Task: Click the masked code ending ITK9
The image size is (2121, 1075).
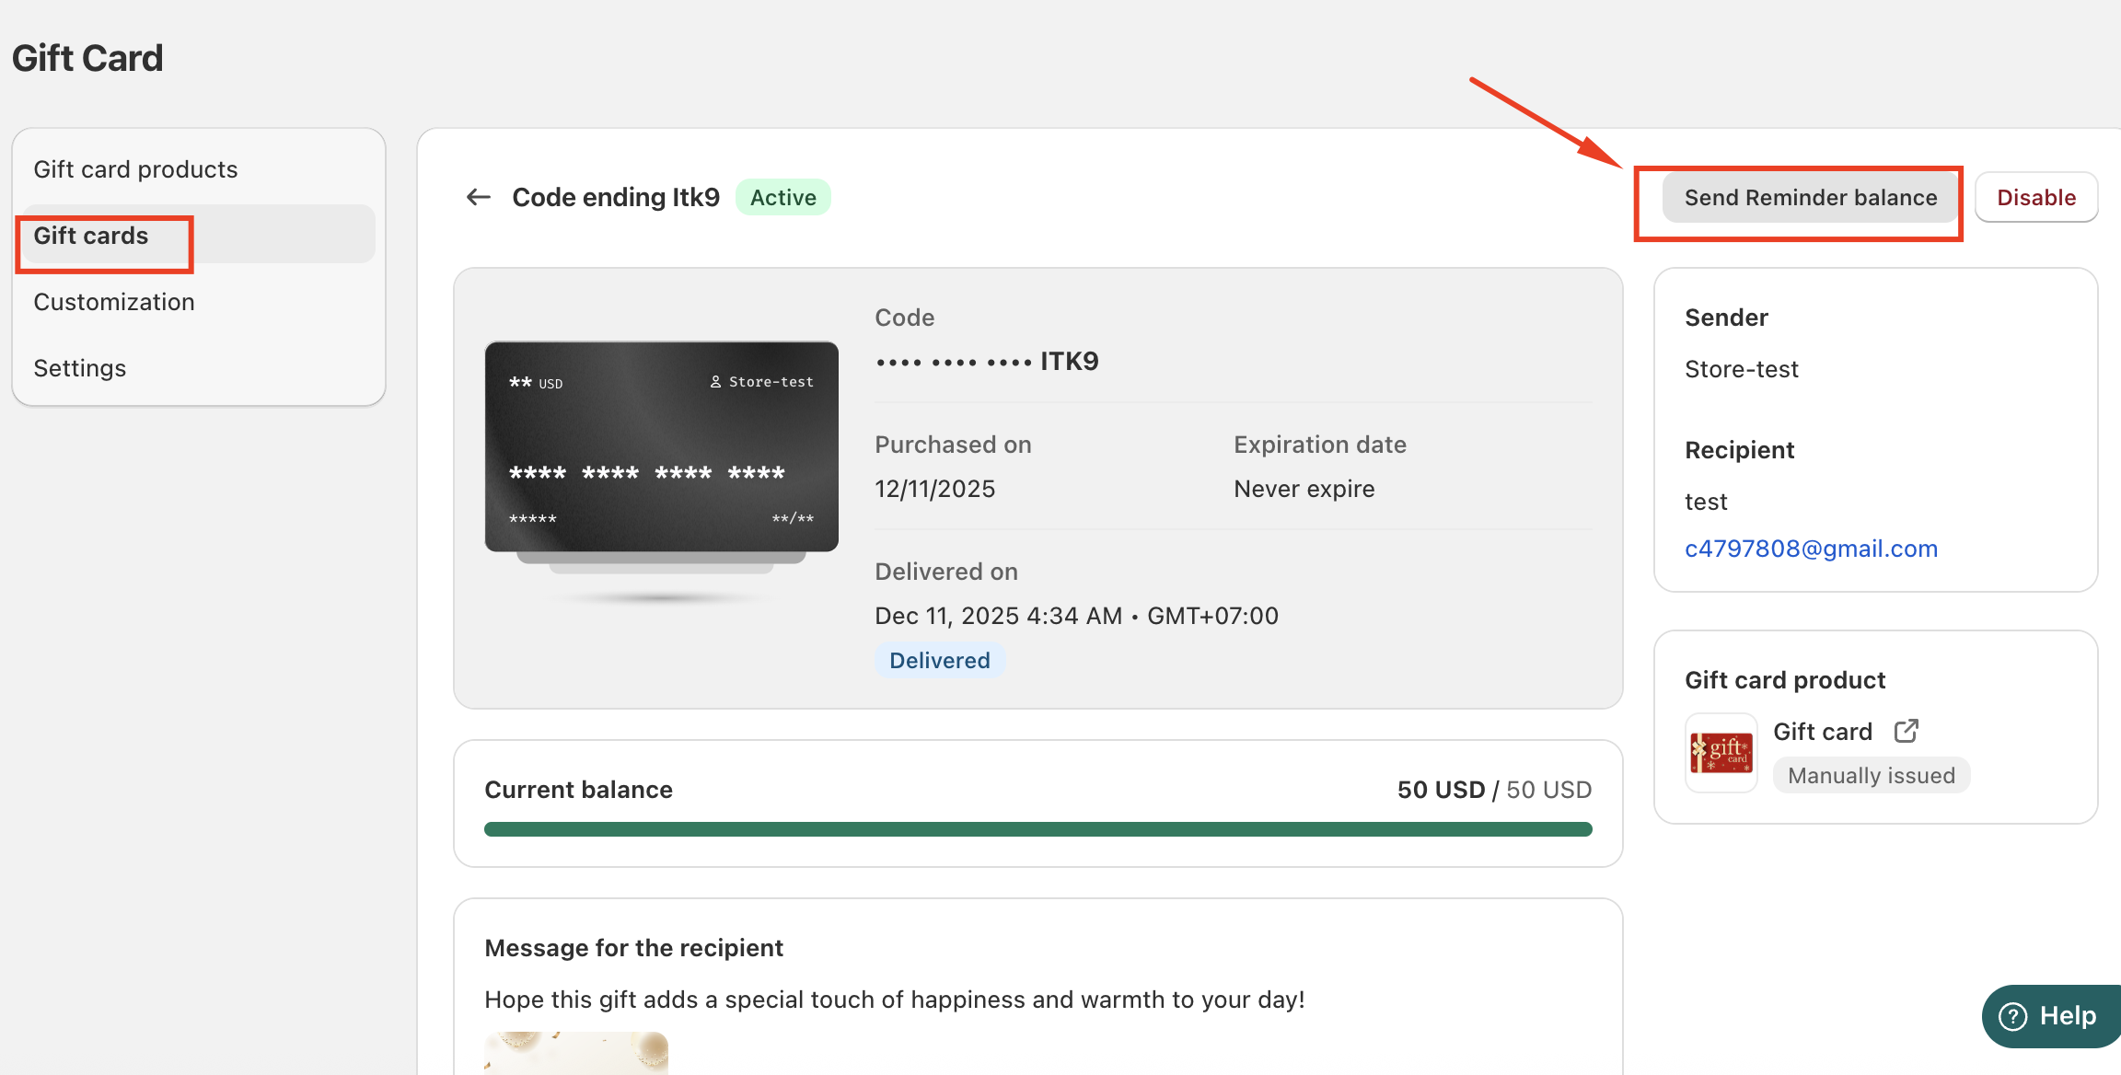Action: point(987,361)
